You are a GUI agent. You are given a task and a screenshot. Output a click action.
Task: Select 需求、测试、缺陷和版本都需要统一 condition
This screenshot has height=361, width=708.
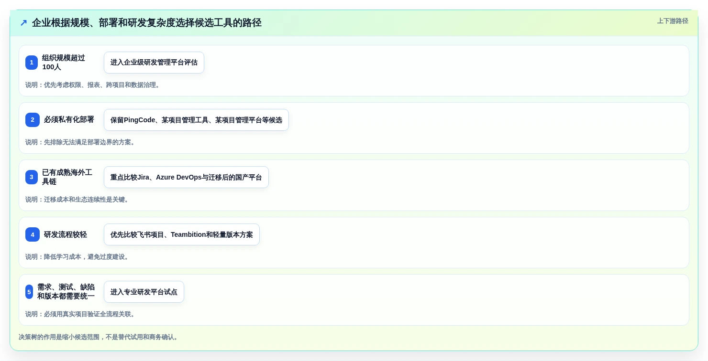pyautogui.click(x=66, y=292)
